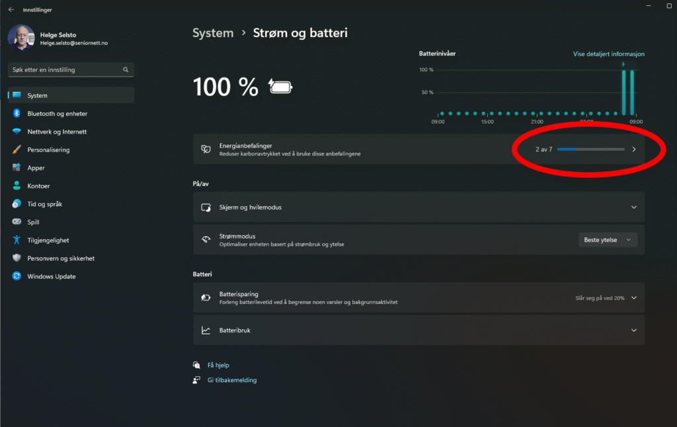Click the Energianbefalinger progress bar
677x427 pixels.
pos(590,149)
